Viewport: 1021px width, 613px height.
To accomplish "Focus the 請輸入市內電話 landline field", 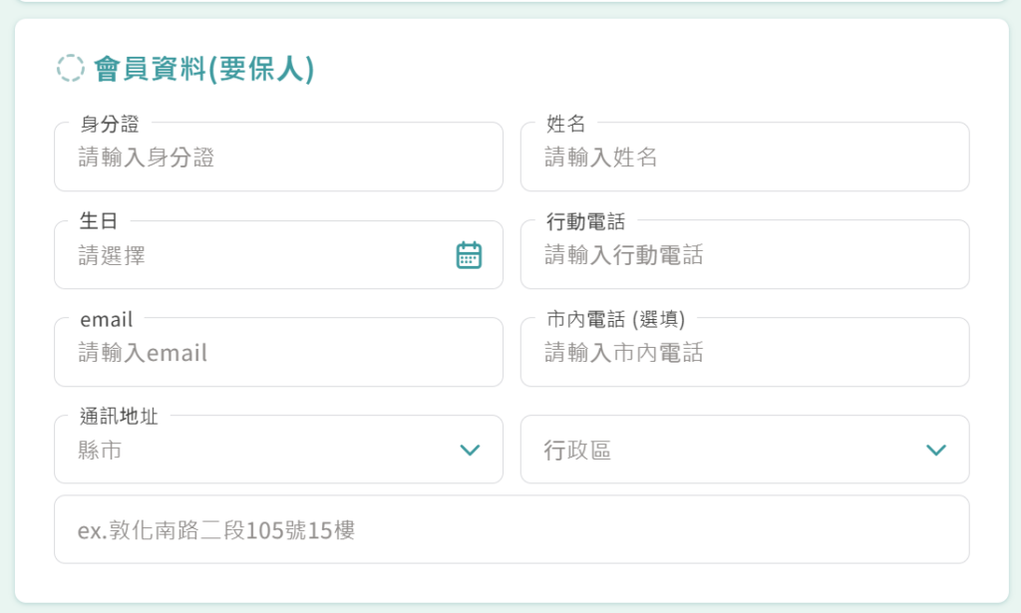I will [744, 353].
